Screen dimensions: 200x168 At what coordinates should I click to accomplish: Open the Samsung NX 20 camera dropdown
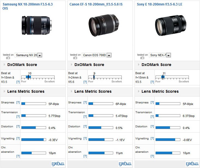click(x=28, y=55)
